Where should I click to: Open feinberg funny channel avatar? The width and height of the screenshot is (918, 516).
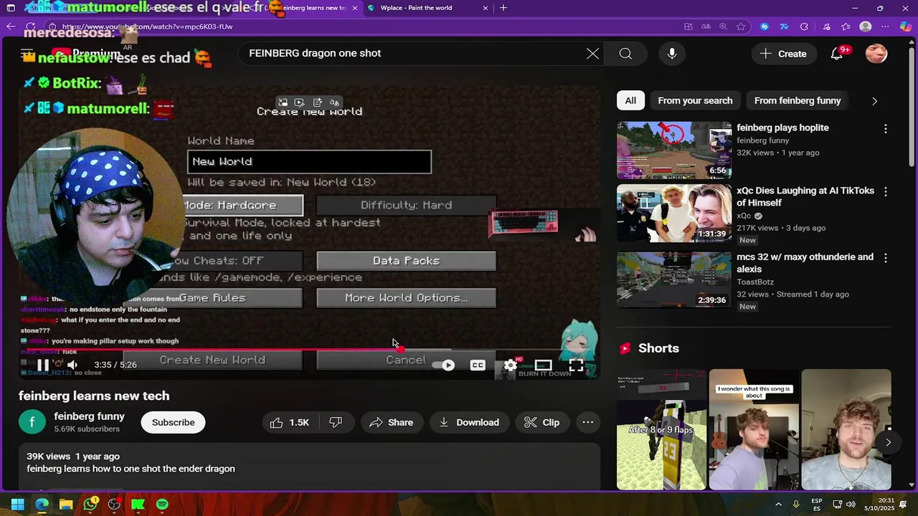(x=32, y=422)
